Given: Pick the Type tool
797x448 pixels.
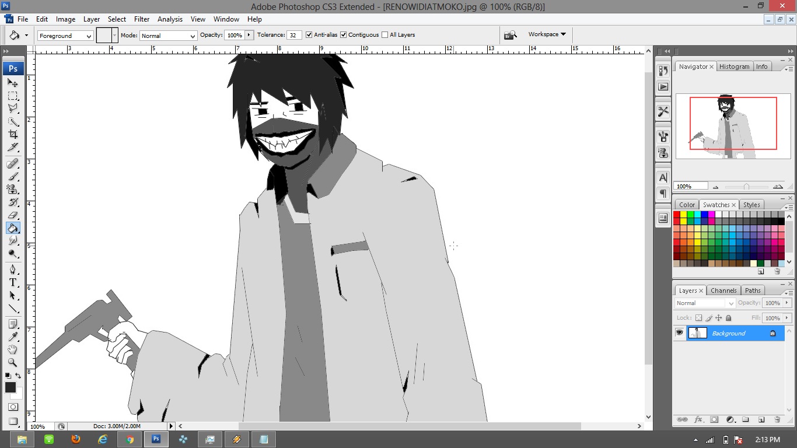Looking at the screenshot, I should [13, 281].
